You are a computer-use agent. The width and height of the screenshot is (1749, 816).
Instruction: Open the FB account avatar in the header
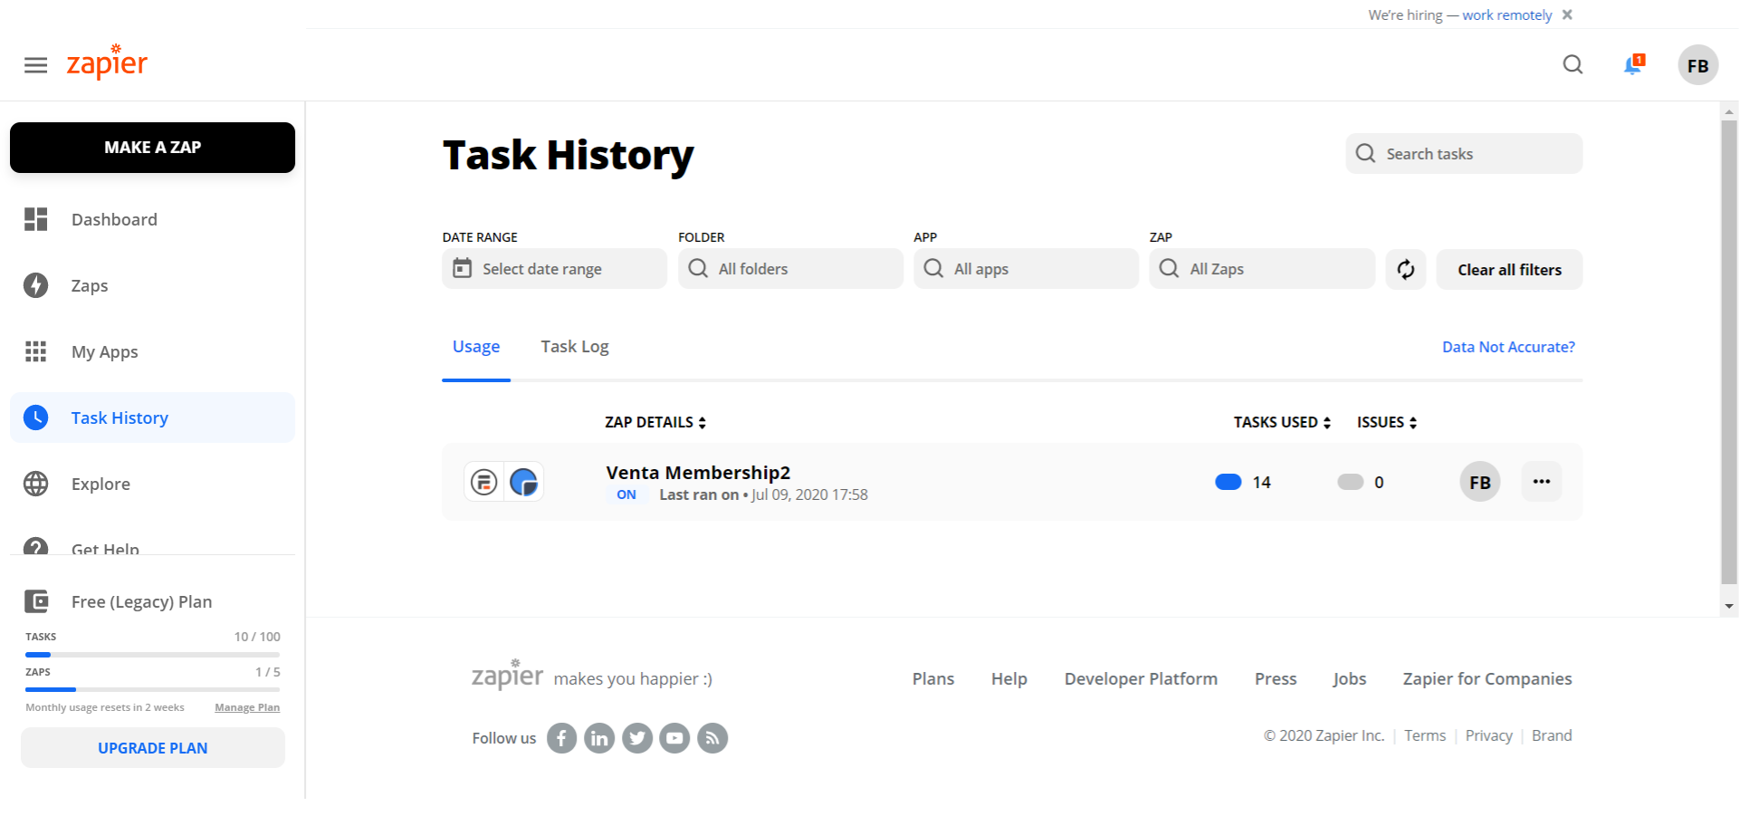(1697, 65)
